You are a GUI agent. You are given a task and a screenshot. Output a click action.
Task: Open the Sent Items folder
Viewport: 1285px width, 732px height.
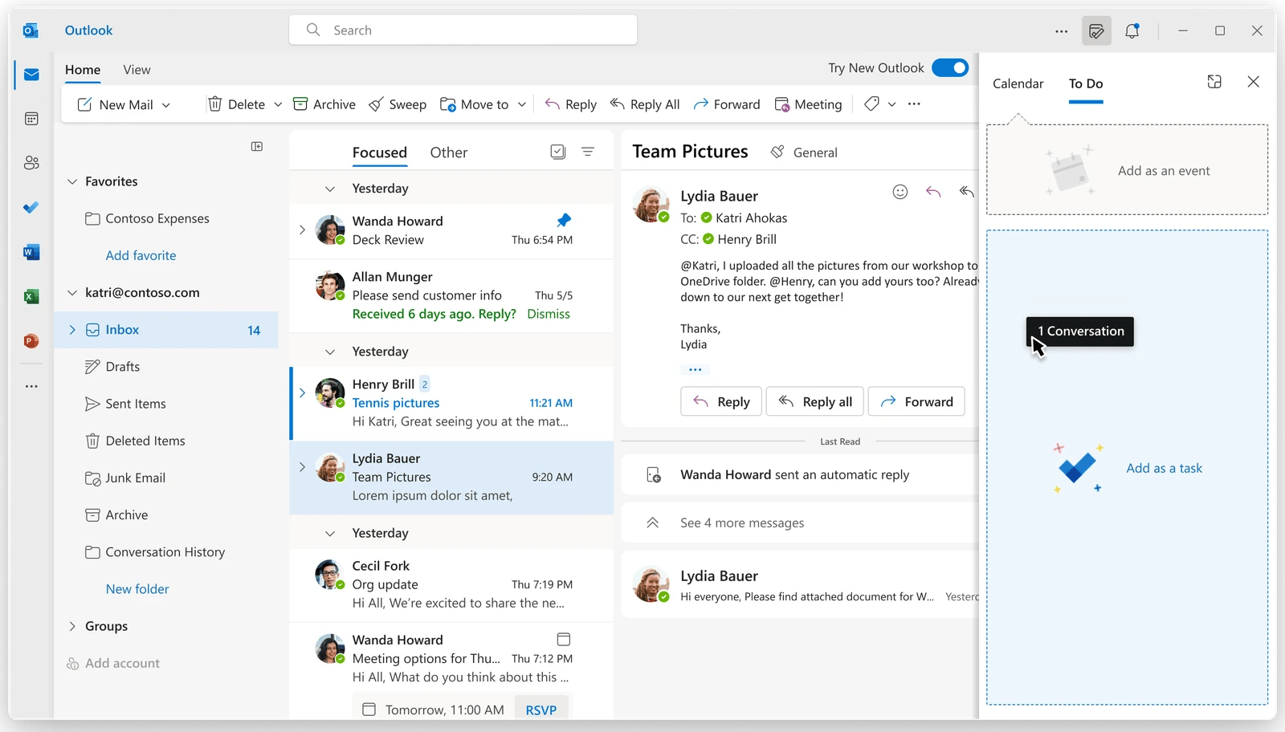tap(166, 404)
